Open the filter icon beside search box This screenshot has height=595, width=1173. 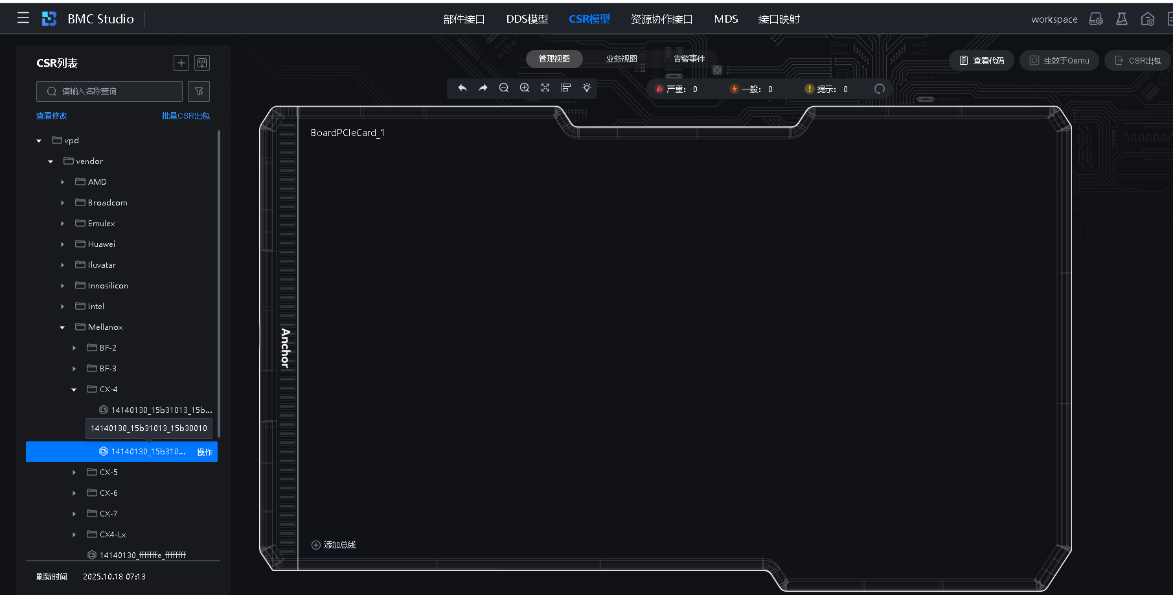pyautogui.click(x=199, y=91)
